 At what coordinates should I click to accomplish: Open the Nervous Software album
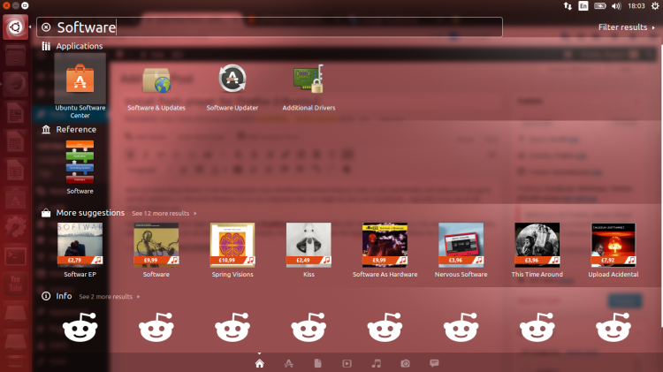[x=461, y=250]
